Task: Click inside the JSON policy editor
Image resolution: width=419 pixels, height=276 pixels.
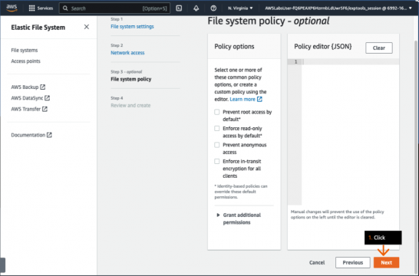Action: click(350, 132)
